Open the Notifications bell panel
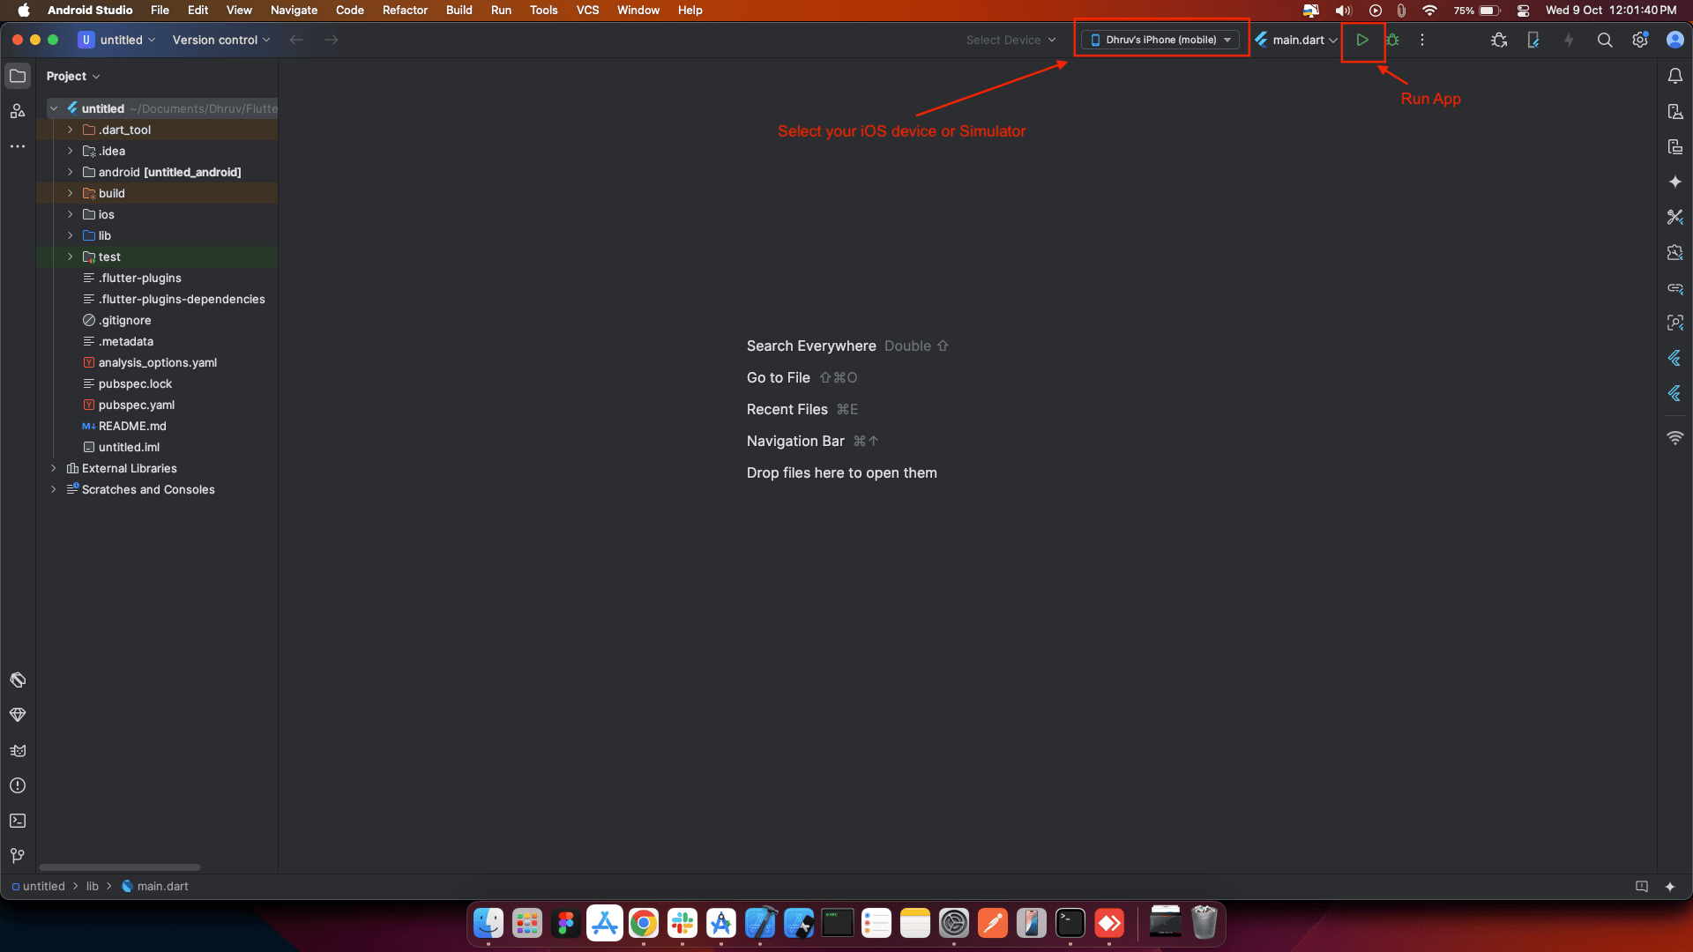This screenshot has height=952, width=1693. [1674, 77]
